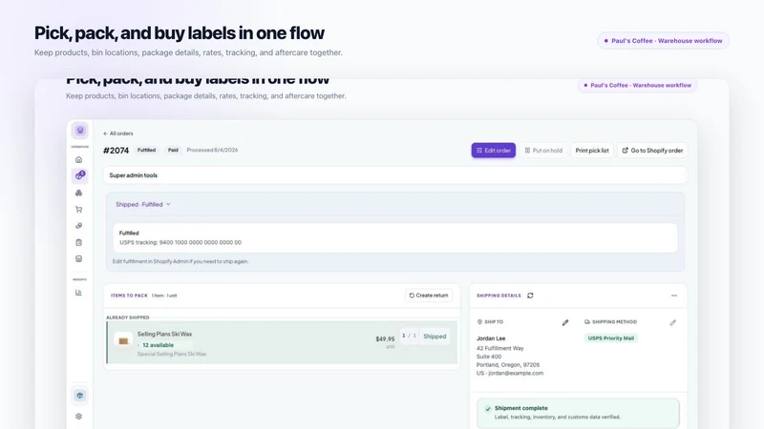The width and height of the screenshot is (764, 429).
Task: Click Portland, Oregon, 97205
Action: point(508,365)
